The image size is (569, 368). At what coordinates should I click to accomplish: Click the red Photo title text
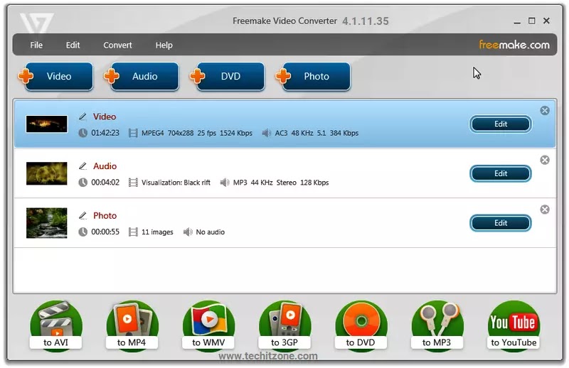[x=105, y=215]
